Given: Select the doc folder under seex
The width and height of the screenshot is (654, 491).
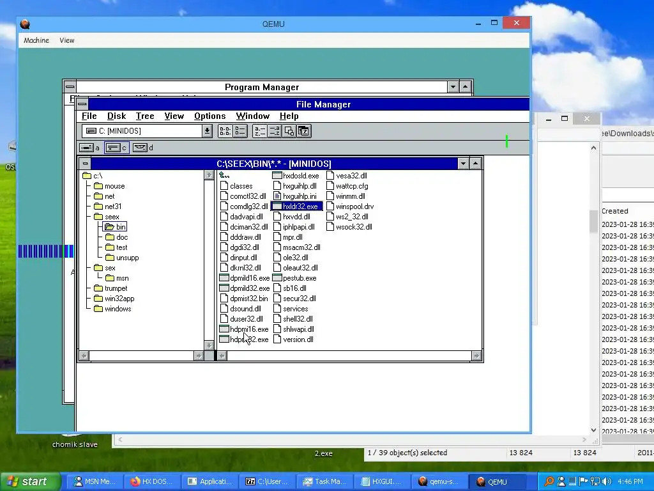Looking at the screenshot, I should click(x=116, y=237).
